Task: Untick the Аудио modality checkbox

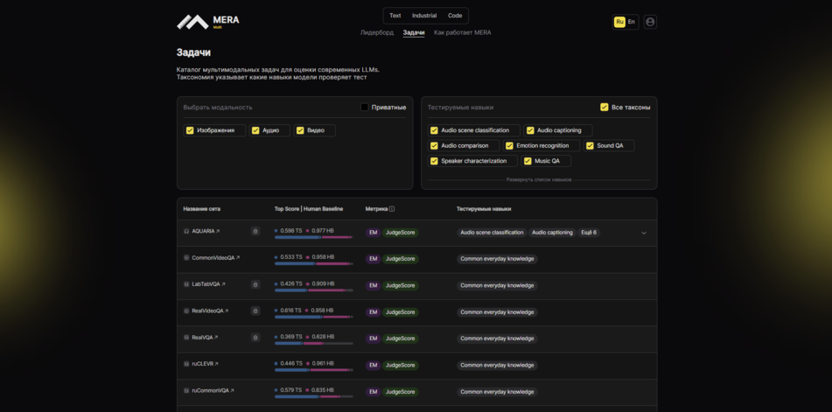Action: click(x=255, y=130)
